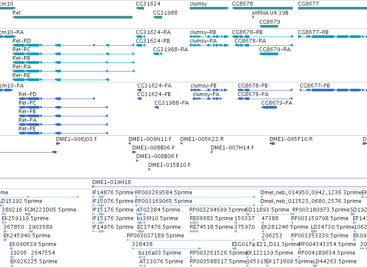Image resolution: width=367 pixels, height=268 pixels.
Task: Click the RP003169065.5prime EST label
Action: point(164,201)
